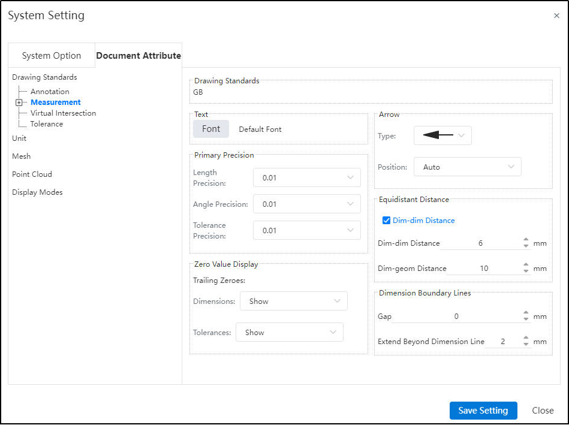Increase the Gap stepper up arrow
This screenshot has height=425, width=569.
click(x=526, y=313)
